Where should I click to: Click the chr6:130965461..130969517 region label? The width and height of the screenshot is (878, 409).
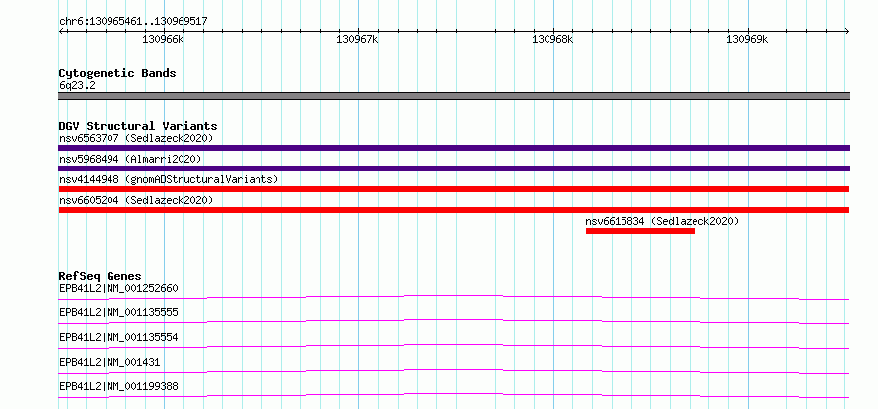tap(133, 22)
